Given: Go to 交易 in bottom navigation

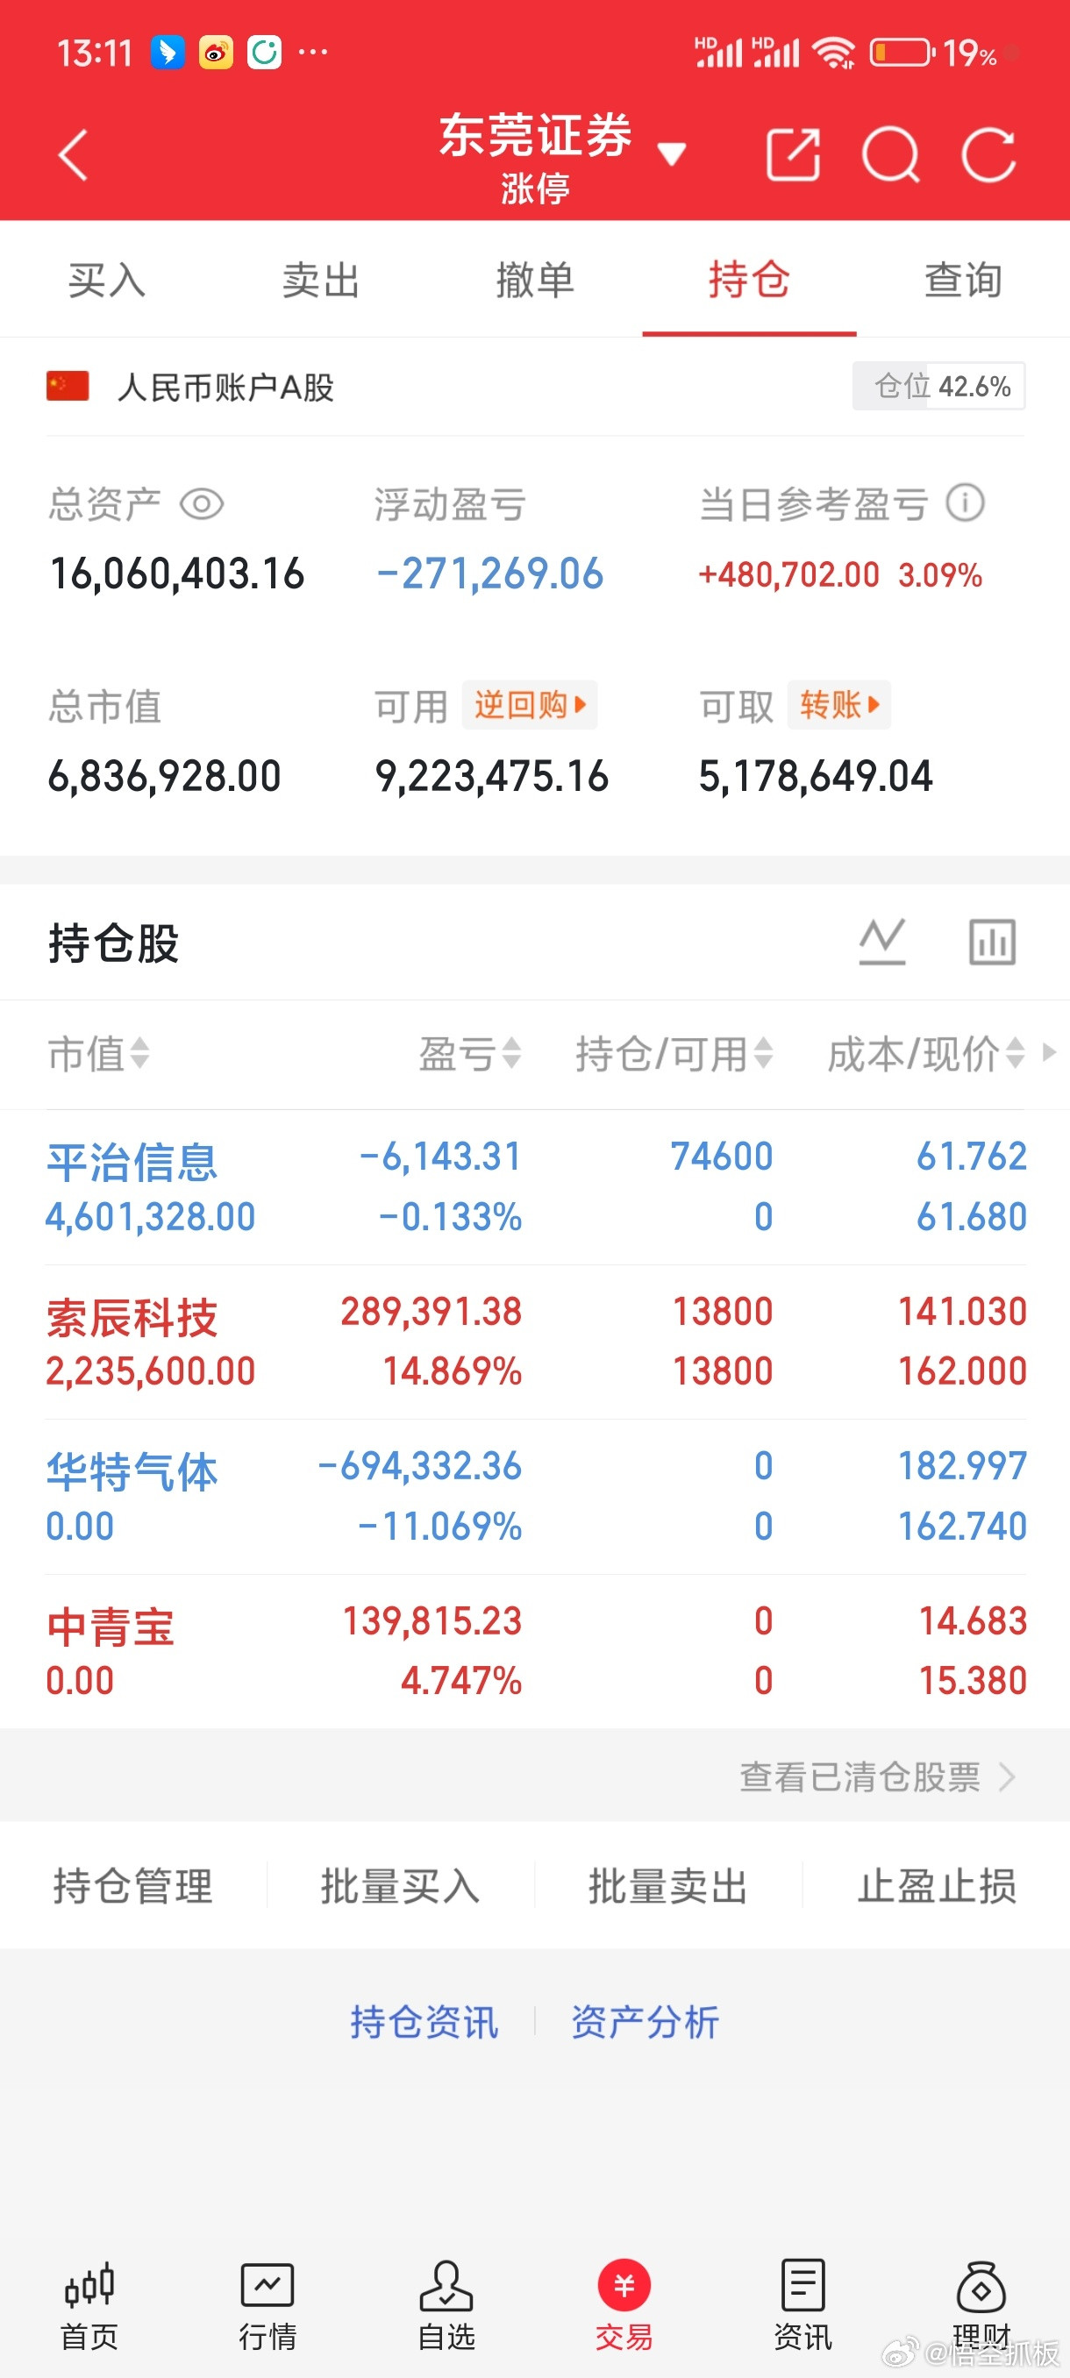Looking at the screenshot, I should click(624, 2304).
